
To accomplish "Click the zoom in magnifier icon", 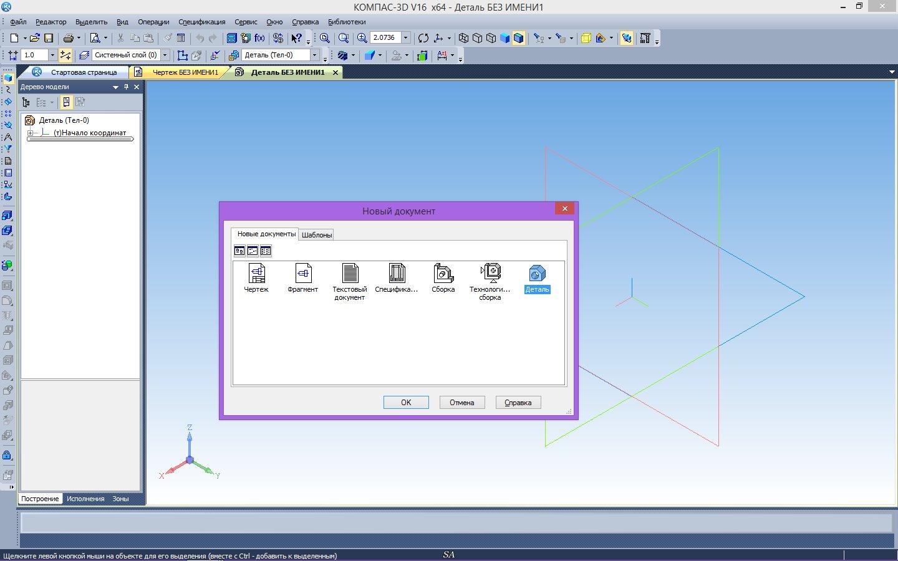I will tap(362, 38).
